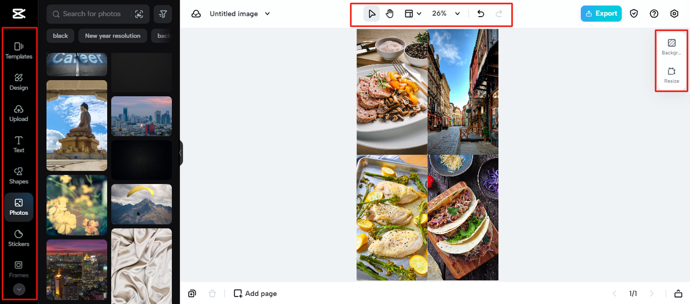Open the Text panel
The width and height of the screenshot is (690, 304).
[x=19, y=144]
